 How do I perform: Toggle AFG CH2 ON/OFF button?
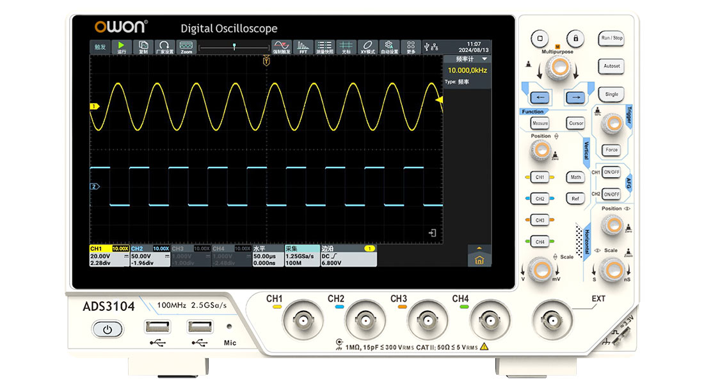point(611,194)
